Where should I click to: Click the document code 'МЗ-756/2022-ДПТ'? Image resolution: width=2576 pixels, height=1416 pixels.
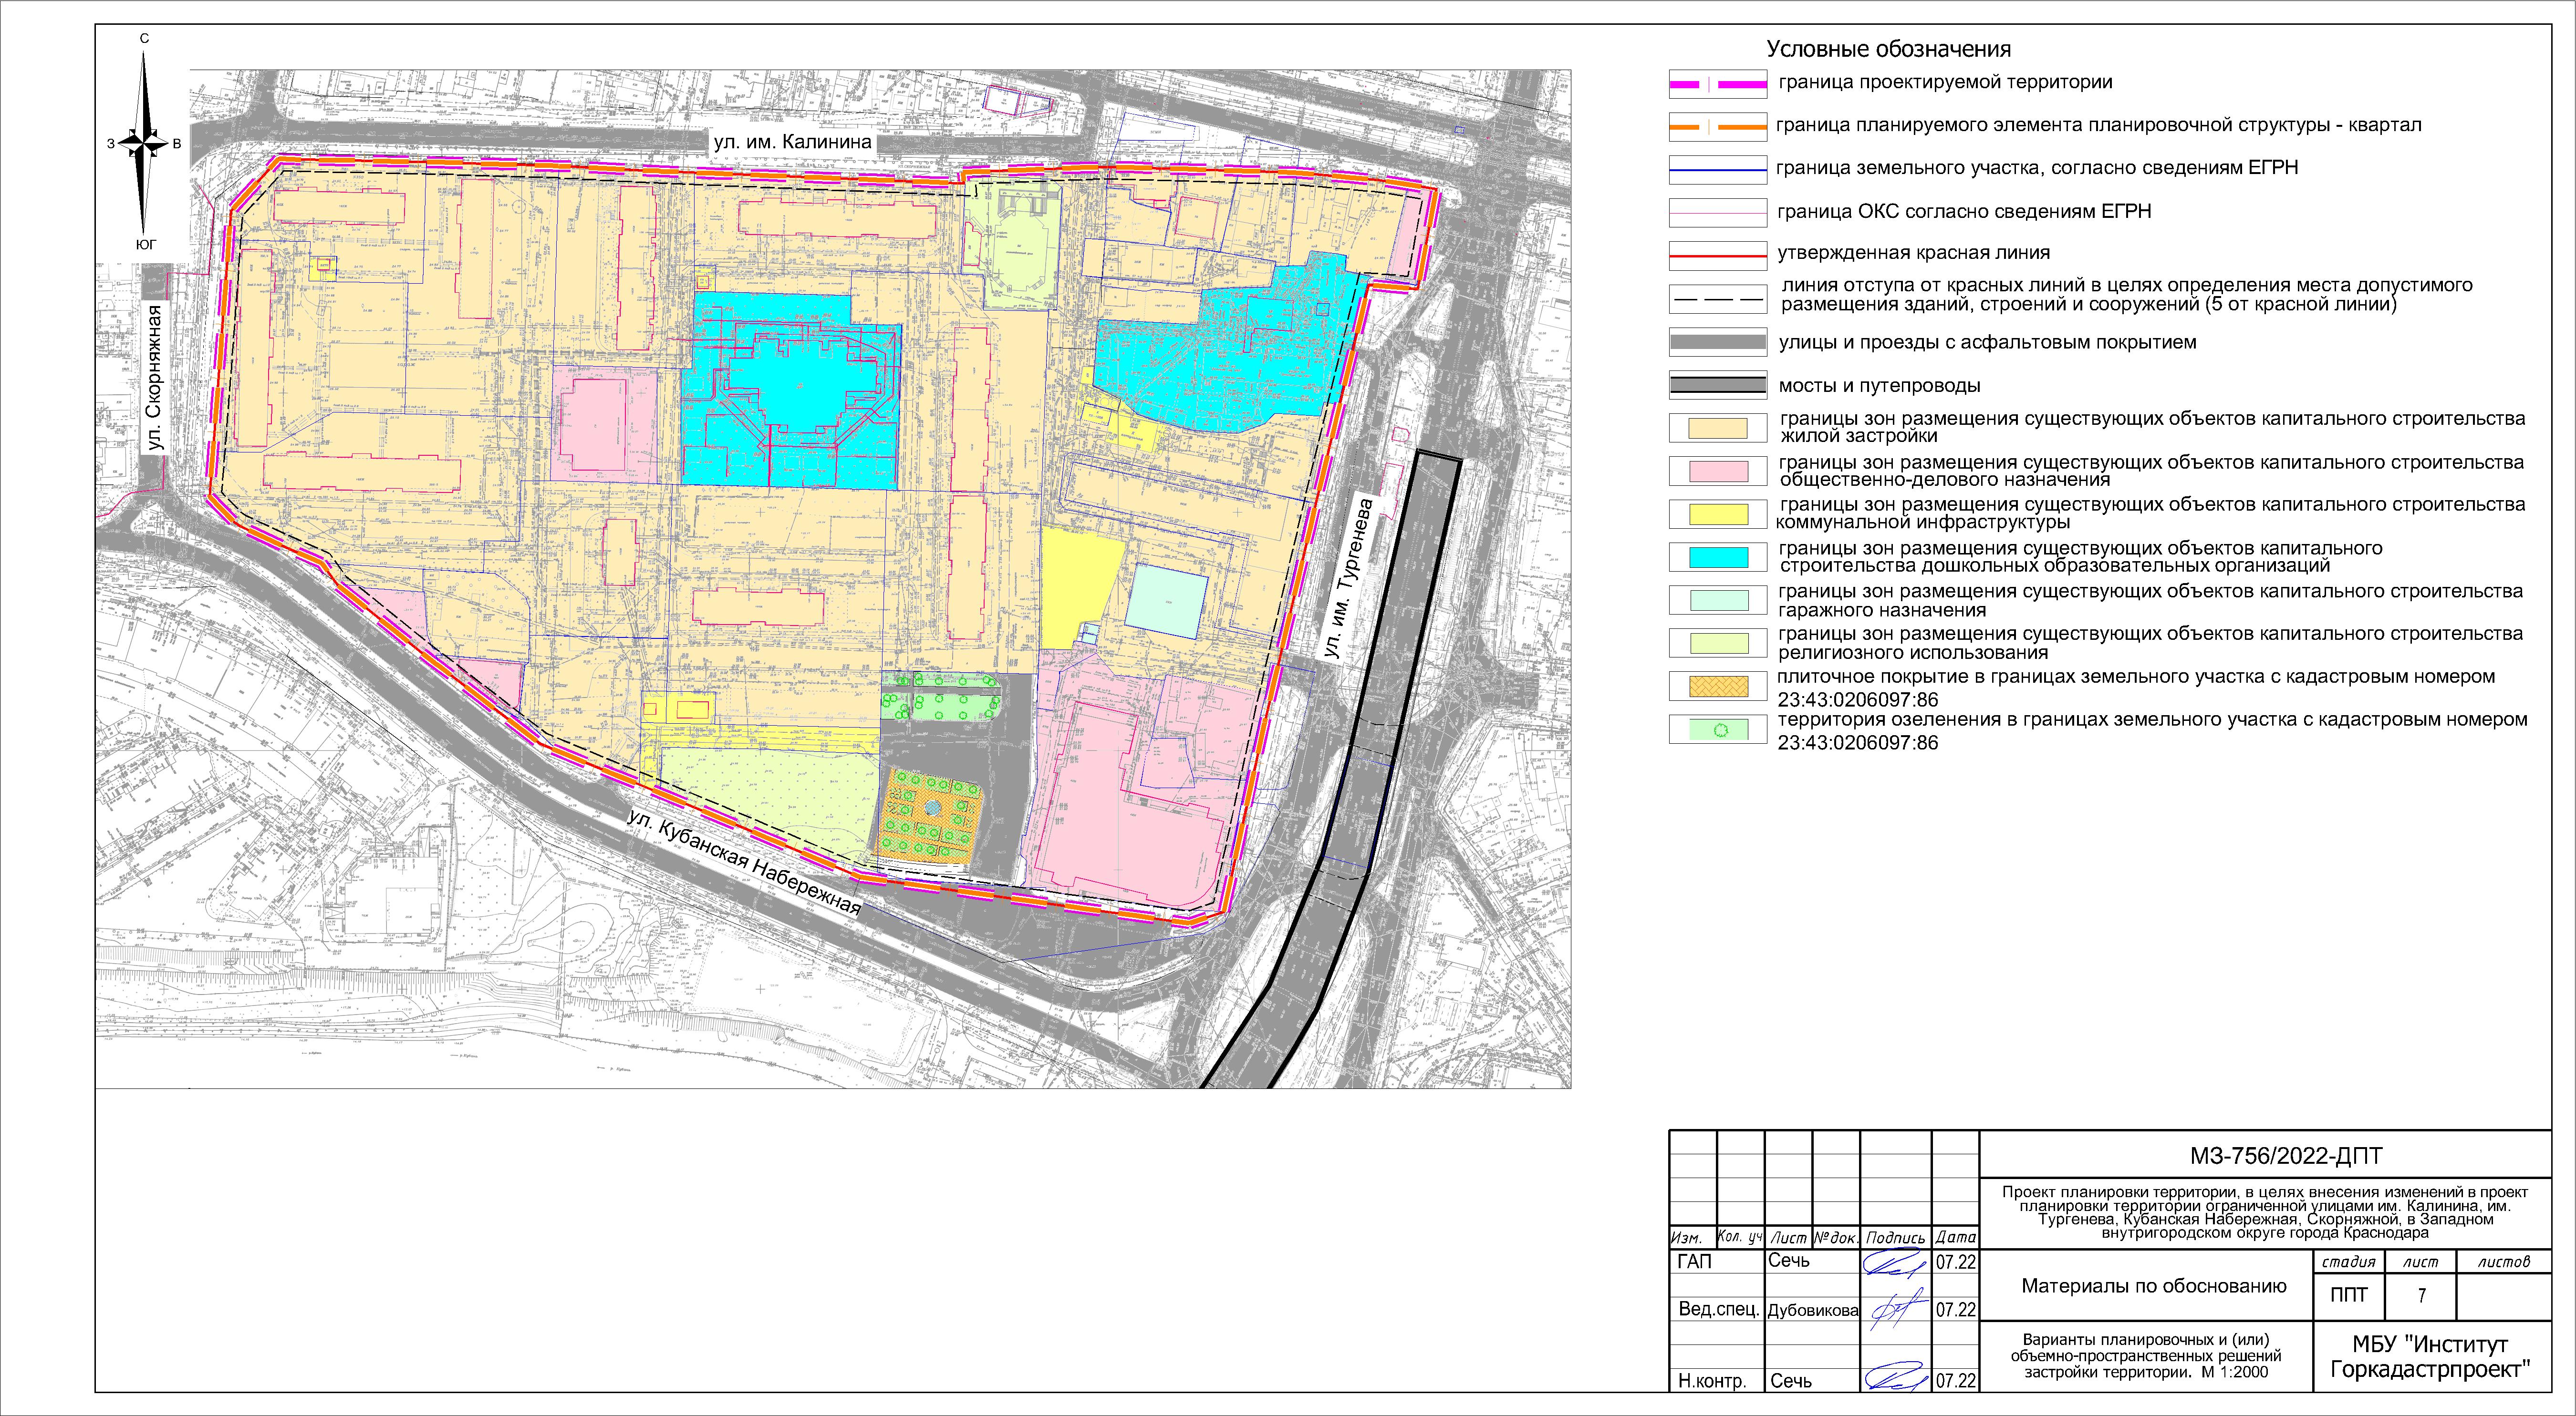(2286, 1156)
